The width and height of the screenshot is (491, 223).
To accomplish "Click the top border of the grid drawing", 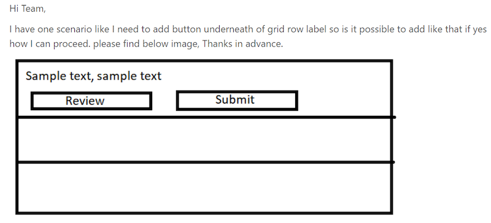I will [x=204, y=61].
